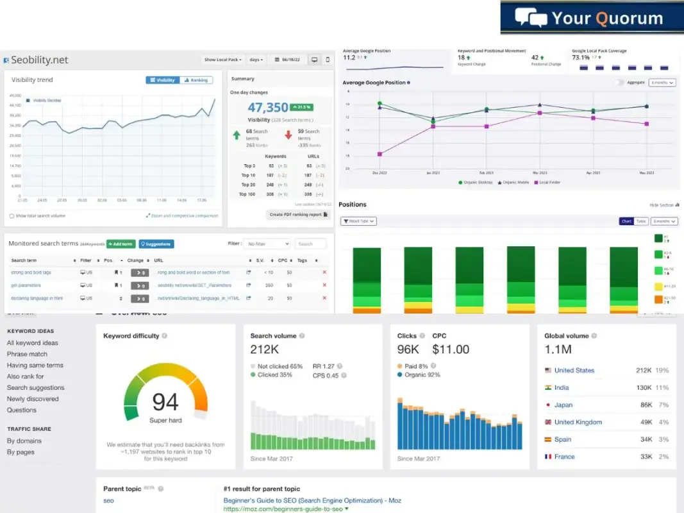Toggle Organic Desktop legend series
This screenshot has height=513, width=684.
point(475,182)
